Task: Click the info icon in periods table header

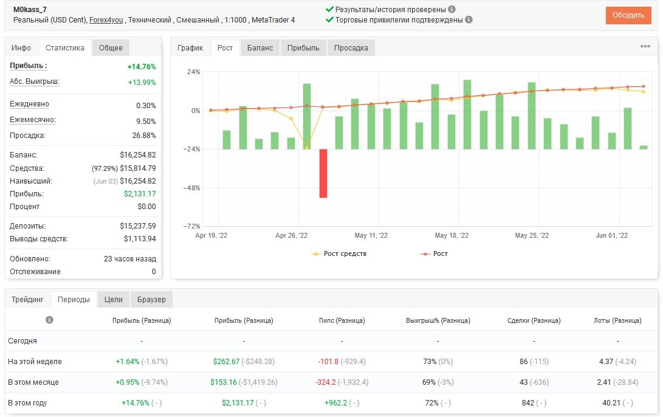Action: tap(49, 320)
